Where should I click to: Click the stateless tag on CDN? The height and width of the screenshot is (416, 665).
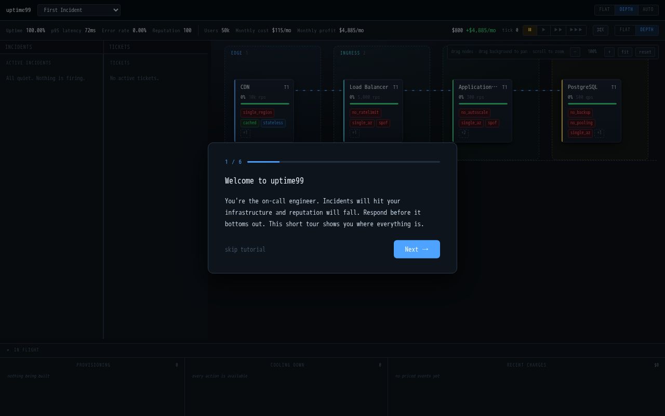coord(273,123)
